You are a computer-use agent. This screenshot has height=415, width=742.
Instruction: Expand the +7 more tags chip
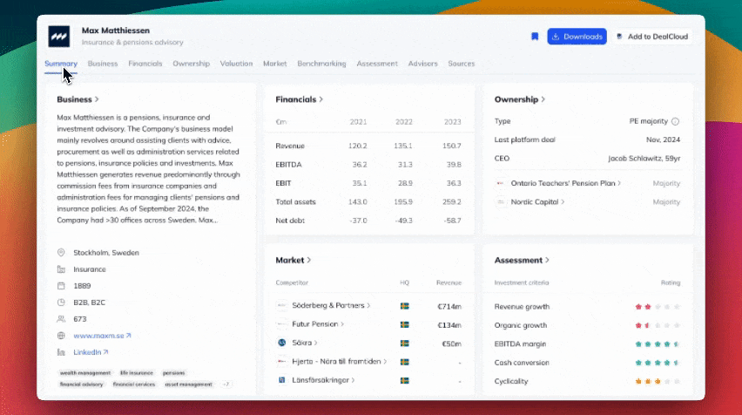226,384
